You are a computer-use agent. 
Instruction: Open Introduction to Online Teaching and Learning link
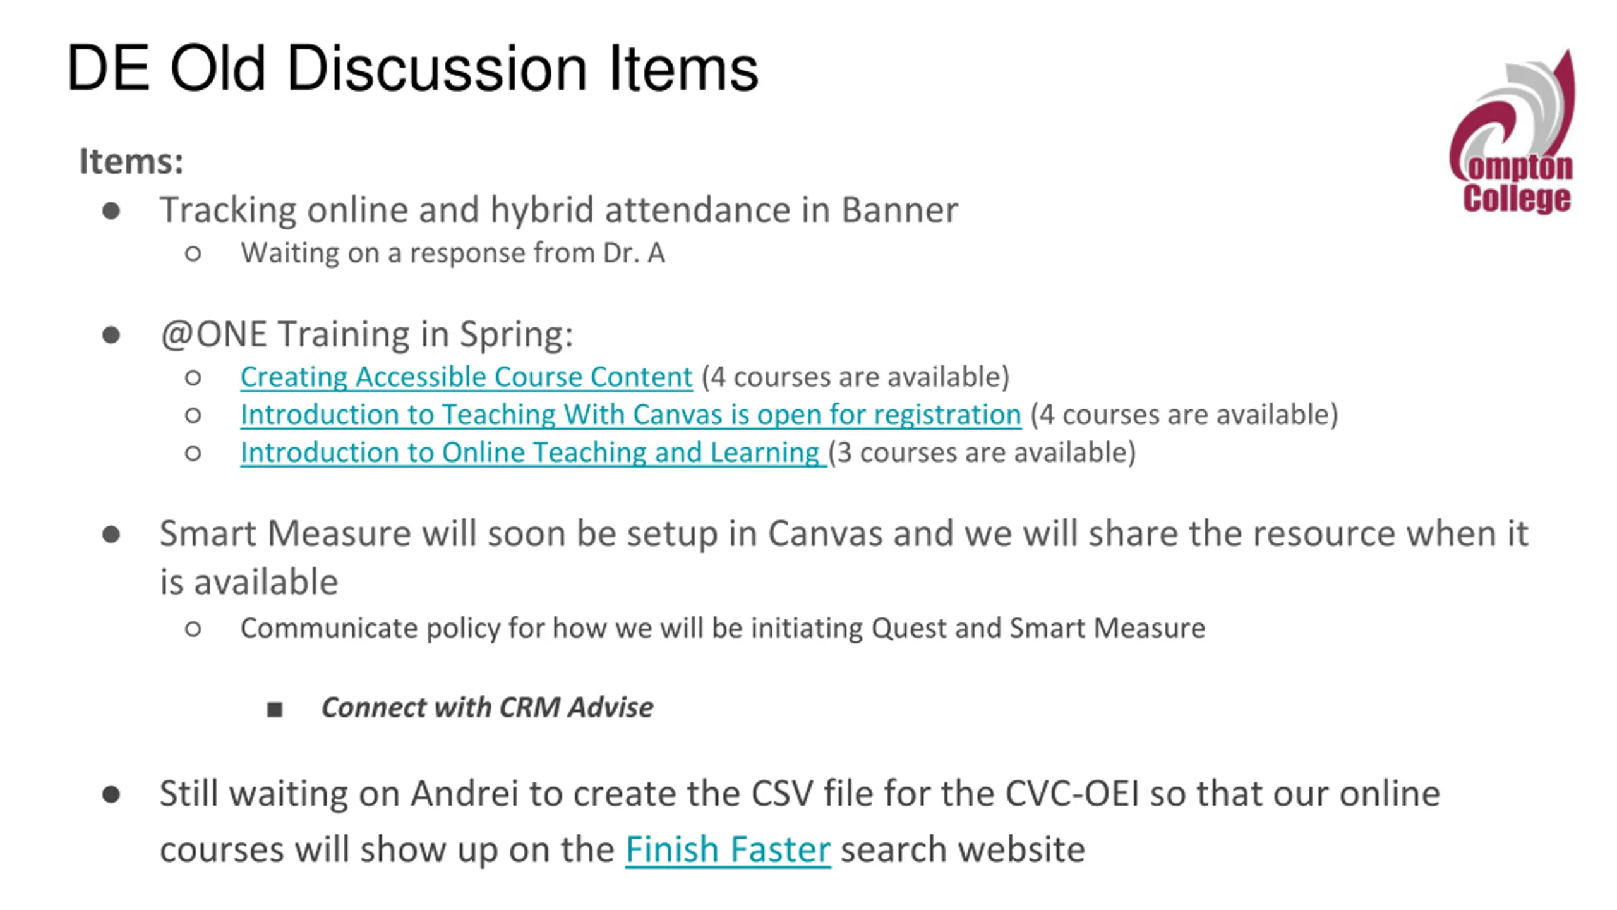tap(533, 453)
